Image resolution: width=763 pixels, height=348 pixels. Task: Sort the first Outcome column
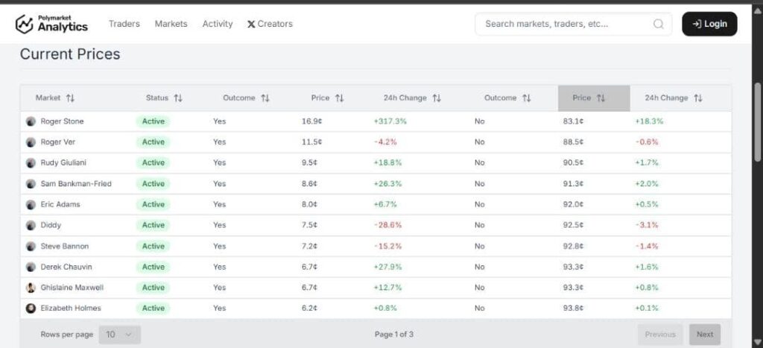point(265,98)
